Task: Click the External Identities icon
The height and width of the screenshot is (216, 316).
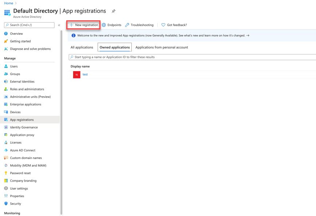Action: pyautogui.click(x=6, y=82)
